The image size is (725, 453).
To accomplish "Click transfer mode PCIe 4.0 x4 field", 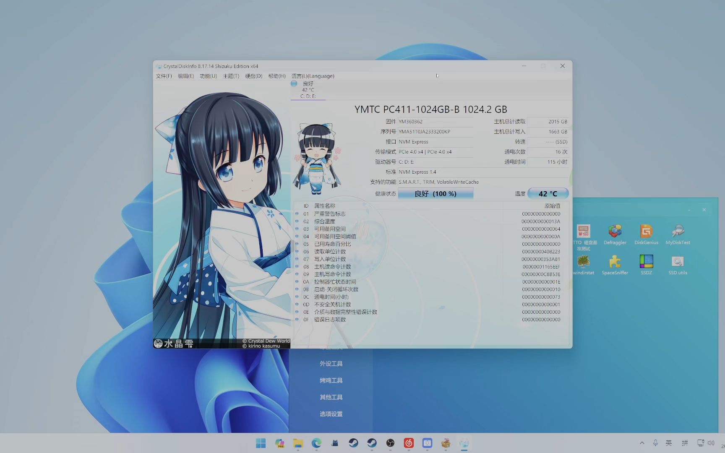I will [436, 152].
